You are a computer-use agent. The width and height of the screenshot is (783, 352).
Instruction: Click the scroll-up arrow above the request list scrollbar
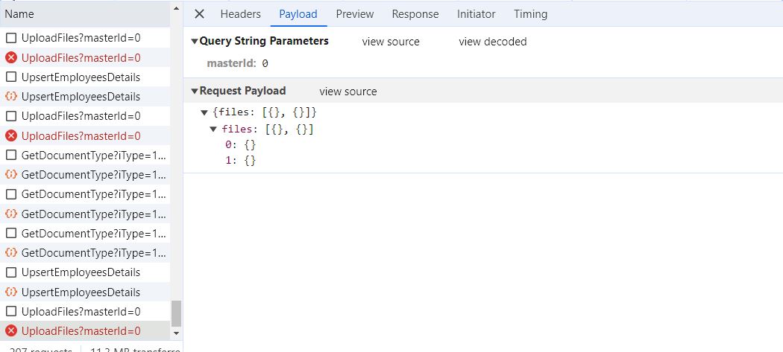coord(177,9)
